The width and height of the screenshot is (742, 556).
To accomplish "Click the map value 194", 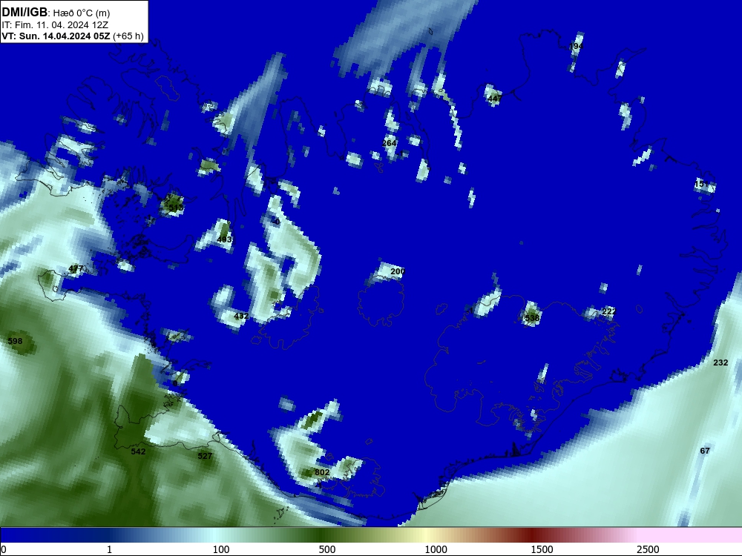I will 576,46.
